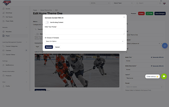Select the Pages document icon
Screen dimensions: 169x107
coord(4,36)
